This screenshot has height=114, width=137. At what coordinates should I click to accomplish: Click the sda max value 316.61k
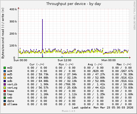click(x=127, y=78)
